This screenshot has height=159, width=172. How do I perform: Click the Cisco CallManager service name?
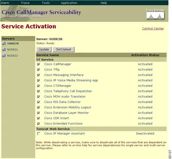pos(58,64)
